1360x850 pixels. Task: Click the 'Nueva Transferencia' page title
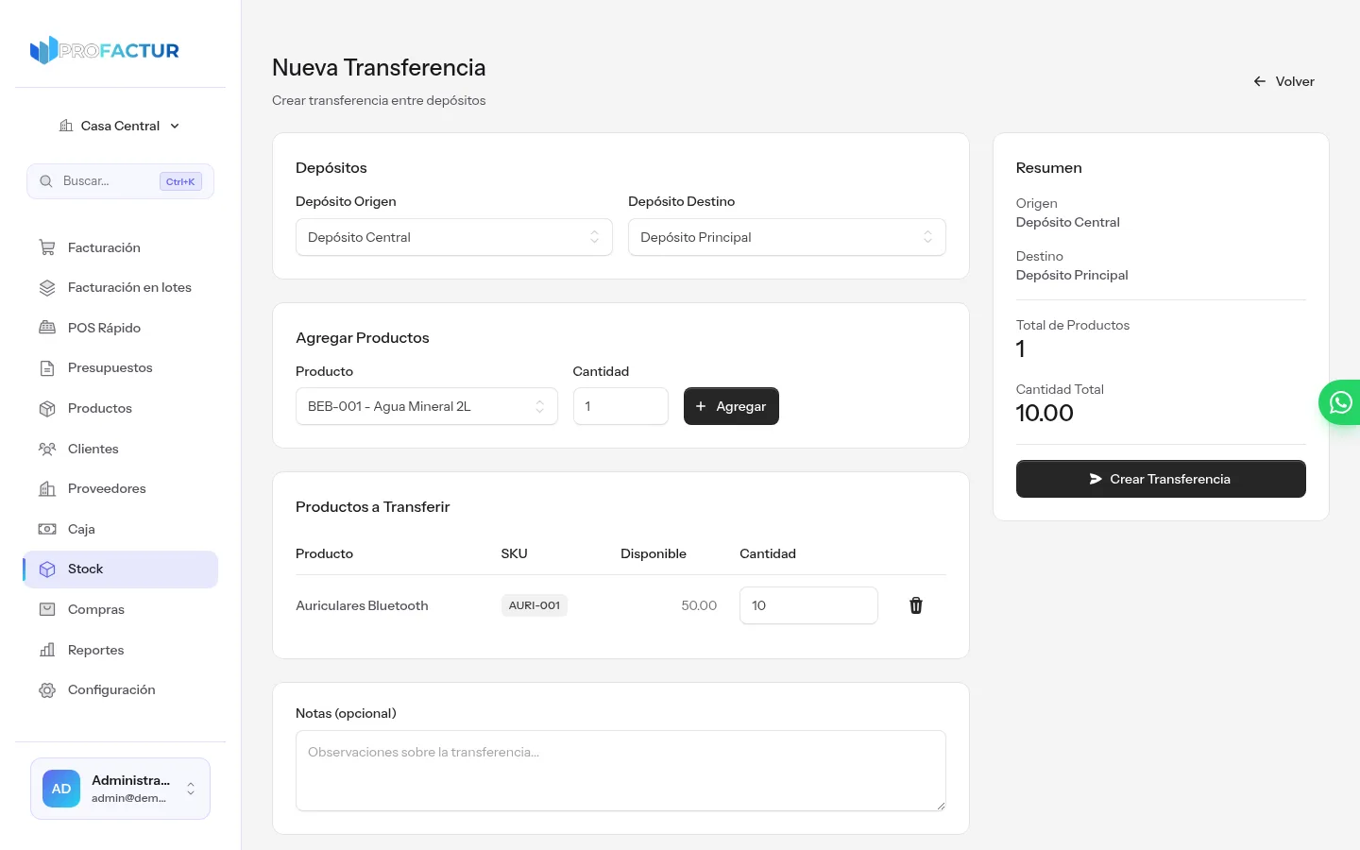coord(379,67)
